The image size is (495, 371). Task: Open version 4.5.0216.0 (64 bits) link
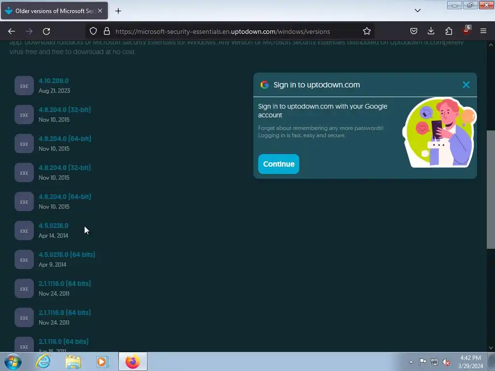[x=67, y=255]
